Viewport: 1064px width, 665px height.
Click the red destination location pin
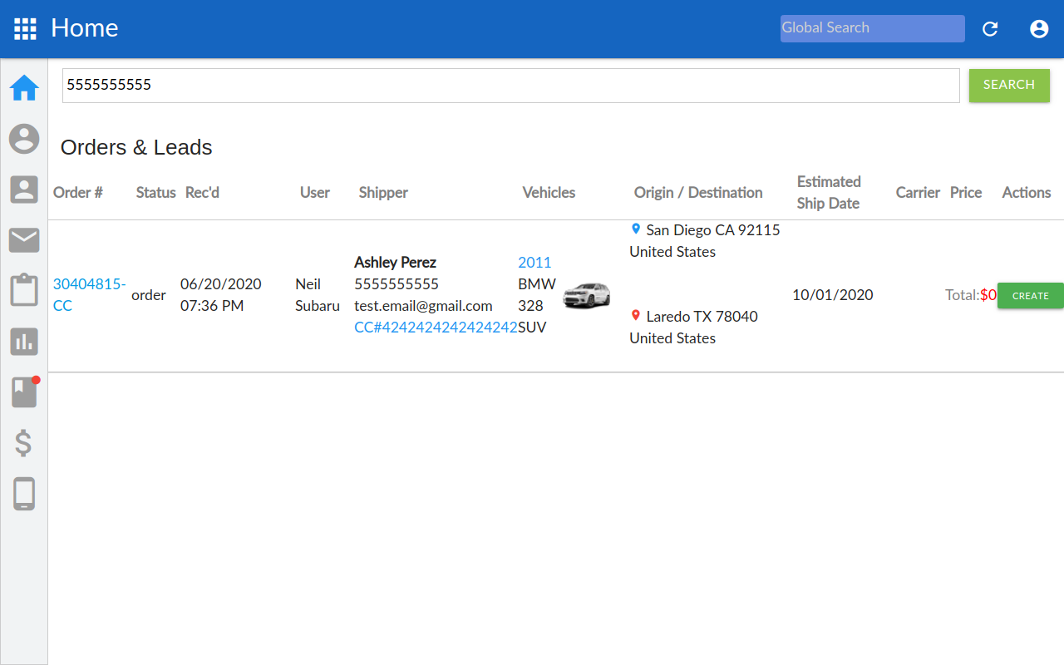636,315
